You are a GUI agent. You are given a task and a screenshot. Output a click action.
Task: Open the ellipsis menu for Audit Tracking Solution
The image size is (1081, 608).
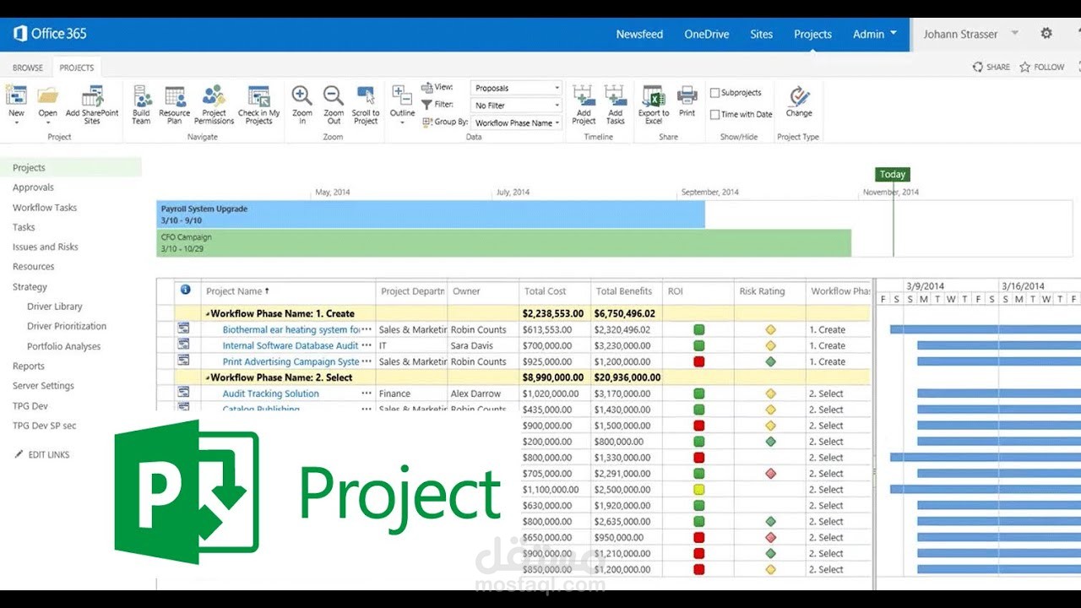tap(367, 394)
